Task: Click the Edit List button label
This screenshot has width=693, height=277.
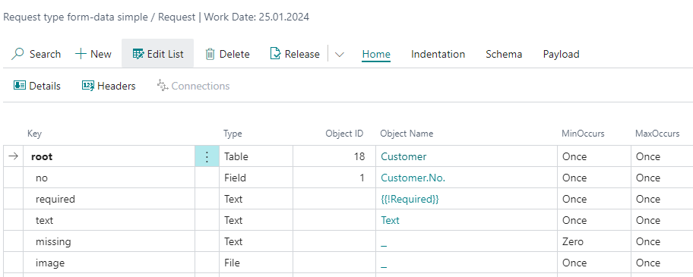Action: point(166,54)
